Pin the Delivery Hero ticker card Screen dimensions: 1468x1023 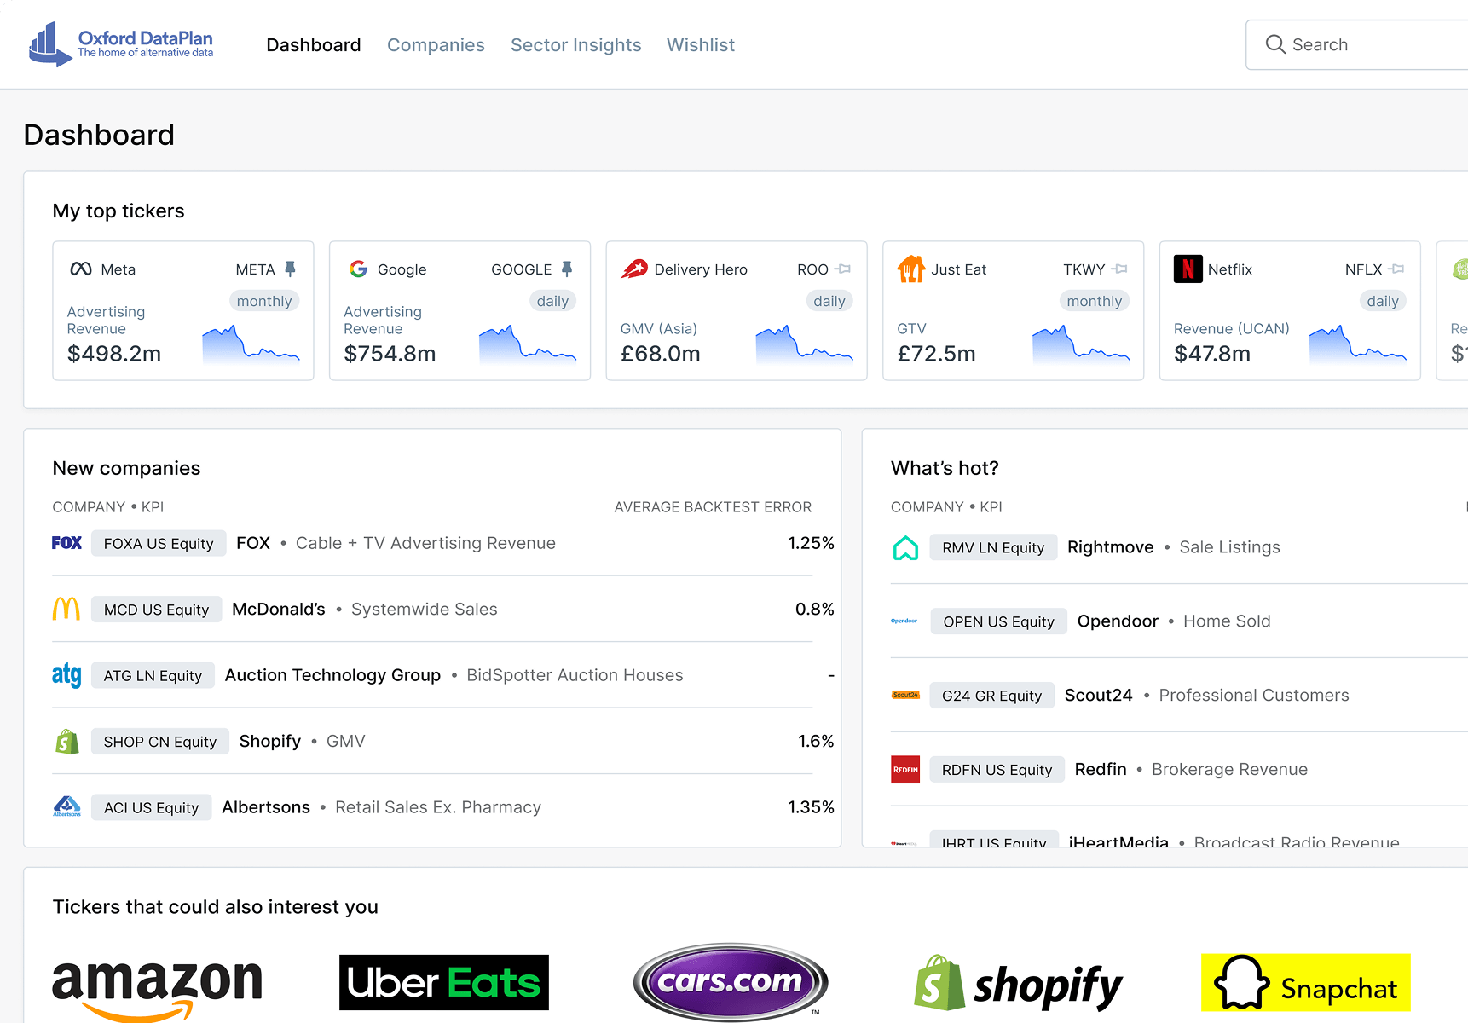843,269
